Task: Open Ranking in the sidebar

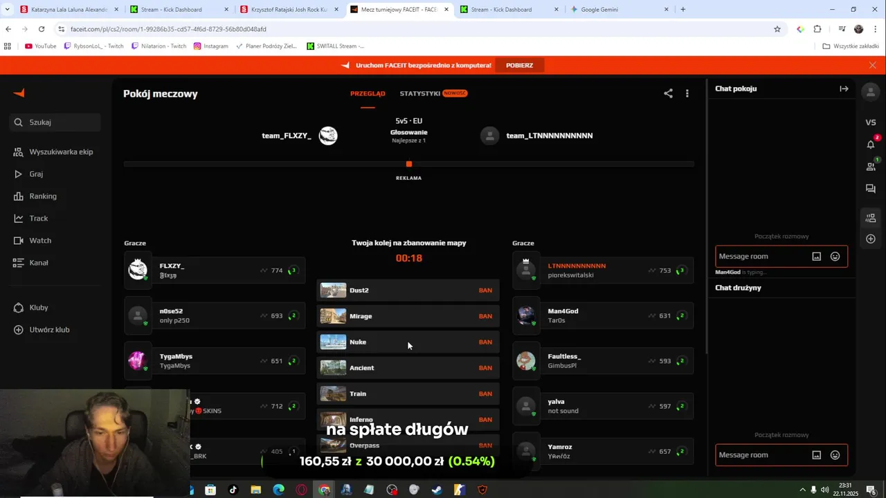Action: pos(35,196)
